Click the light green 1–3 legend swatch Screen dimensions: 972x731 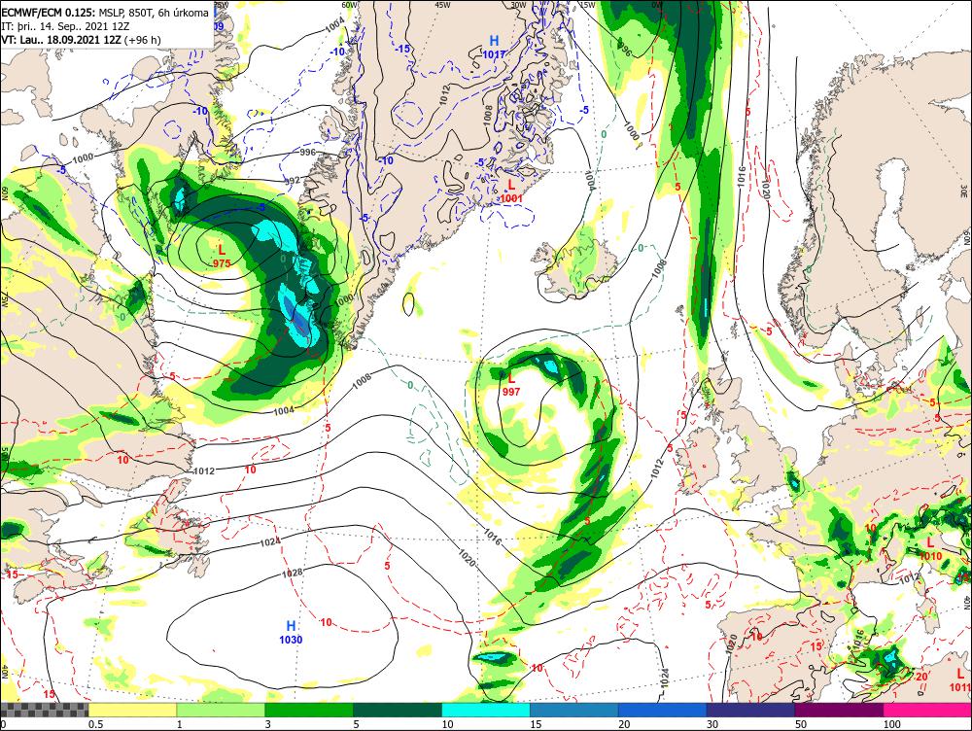pyautogui.click(x=221, y=710)
